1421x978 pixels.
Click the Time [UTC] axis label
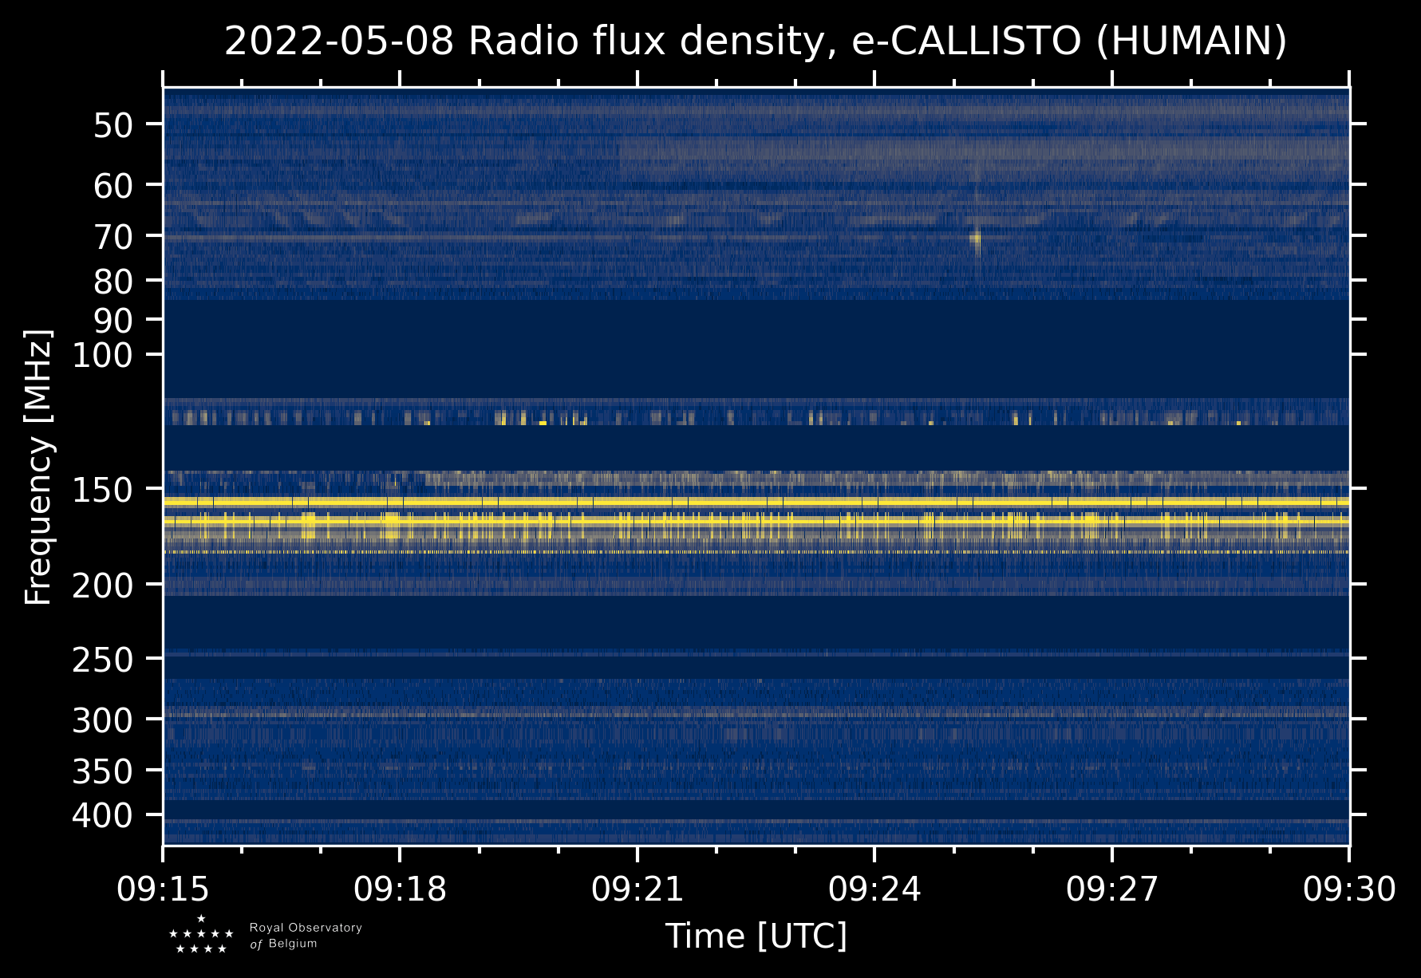756,936
